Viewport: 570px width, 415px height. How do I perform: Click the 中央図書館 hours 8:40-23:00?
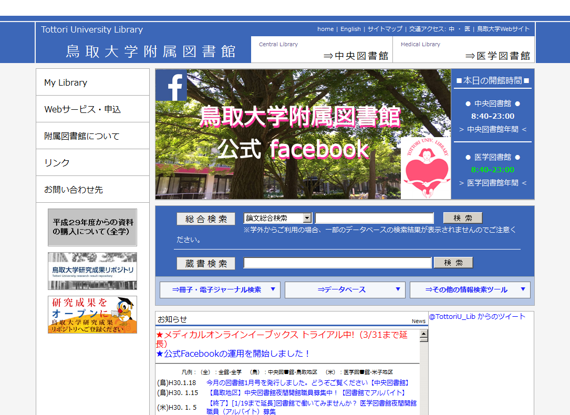pos(493,116)
